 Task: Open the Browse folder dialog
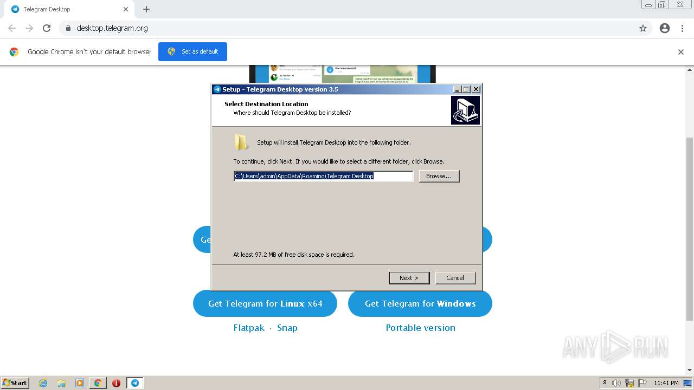pyautogui.click(x=439, y=176)
